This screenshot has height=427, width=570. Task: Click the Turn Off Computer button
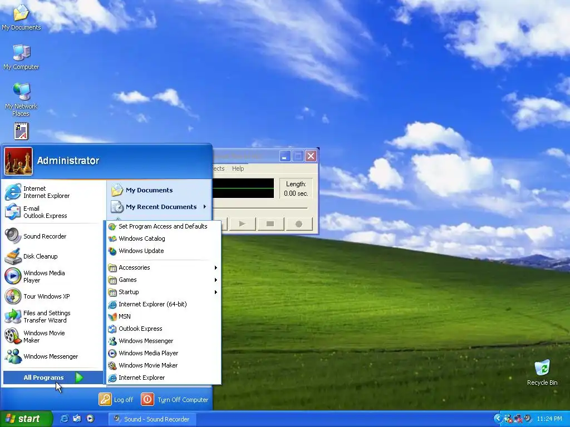tap(174, 400)
